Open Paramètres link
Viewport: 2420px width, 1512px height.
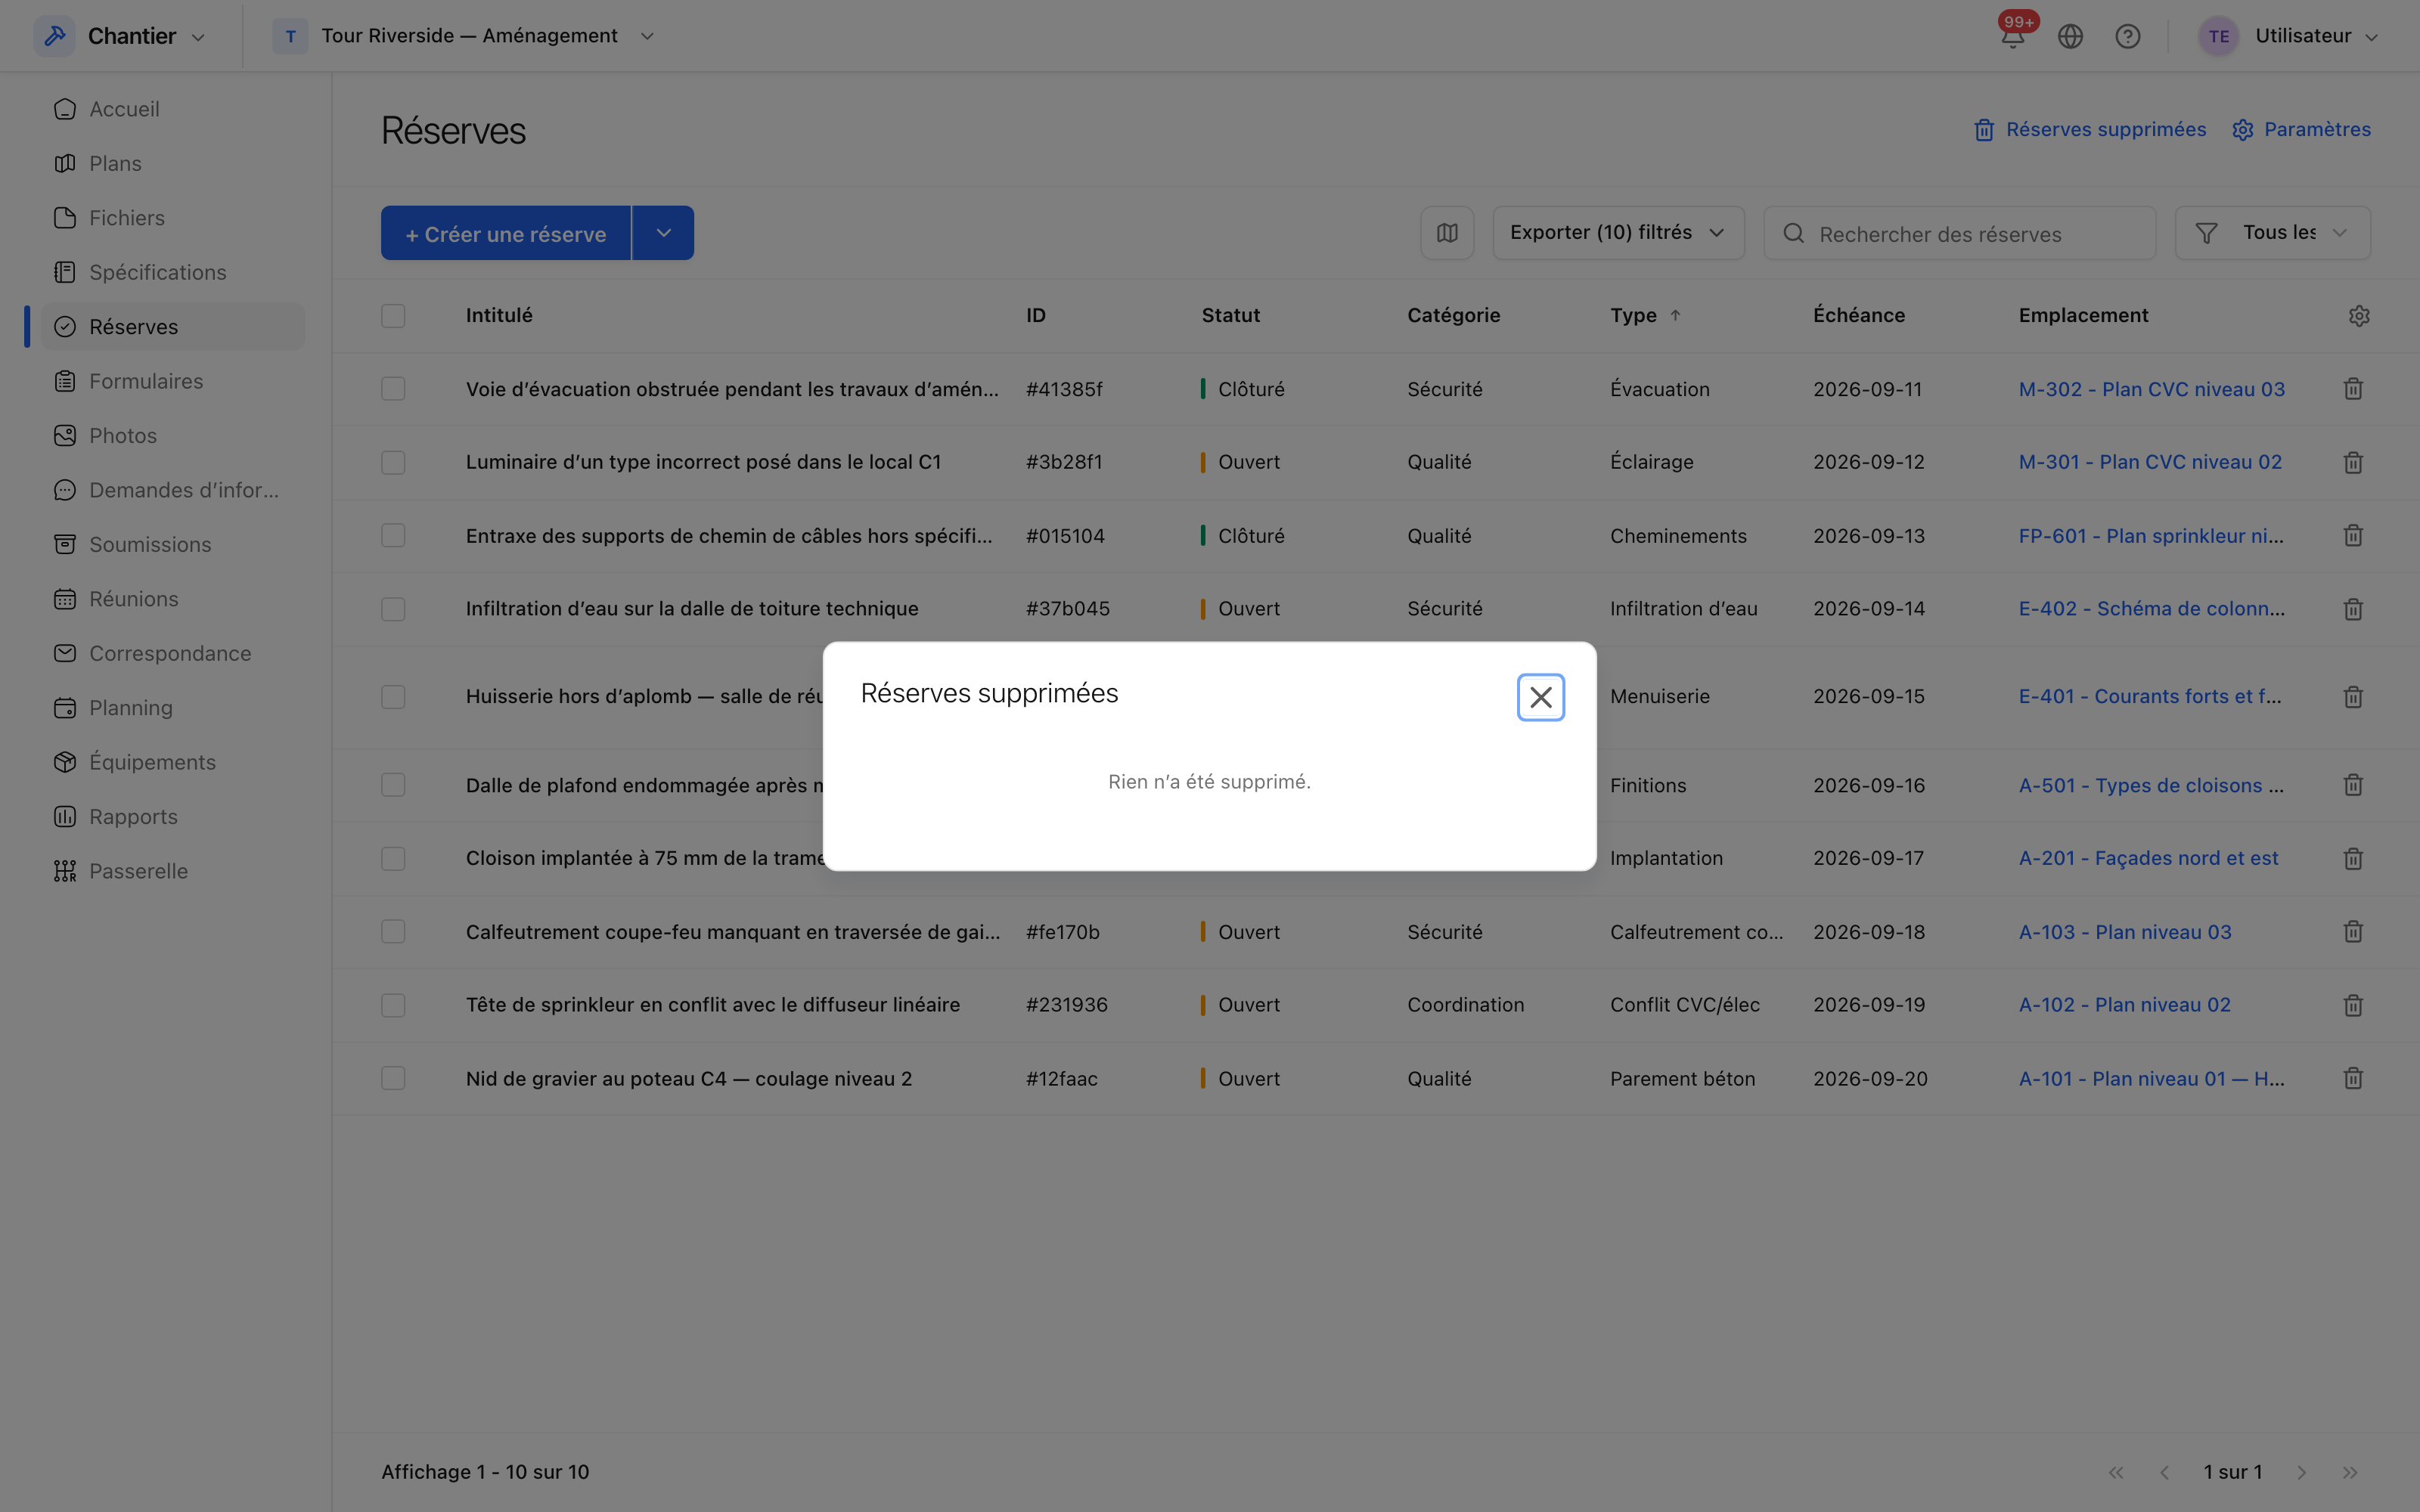tap(2301, 130)
